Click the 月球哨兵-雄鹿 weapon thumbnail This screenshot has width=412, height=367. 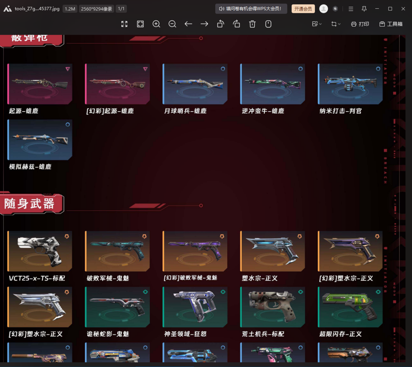(195, 84)
